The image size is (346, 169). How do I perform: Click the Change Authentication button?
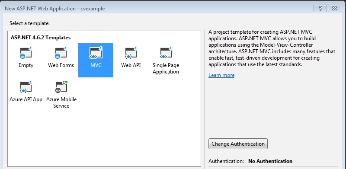tap(238, 144)
